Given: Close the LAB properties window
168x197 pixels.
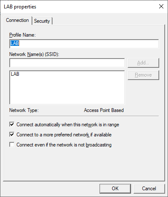Looking at the screenshot, I should pyautogui.click(x=161, y=6).
